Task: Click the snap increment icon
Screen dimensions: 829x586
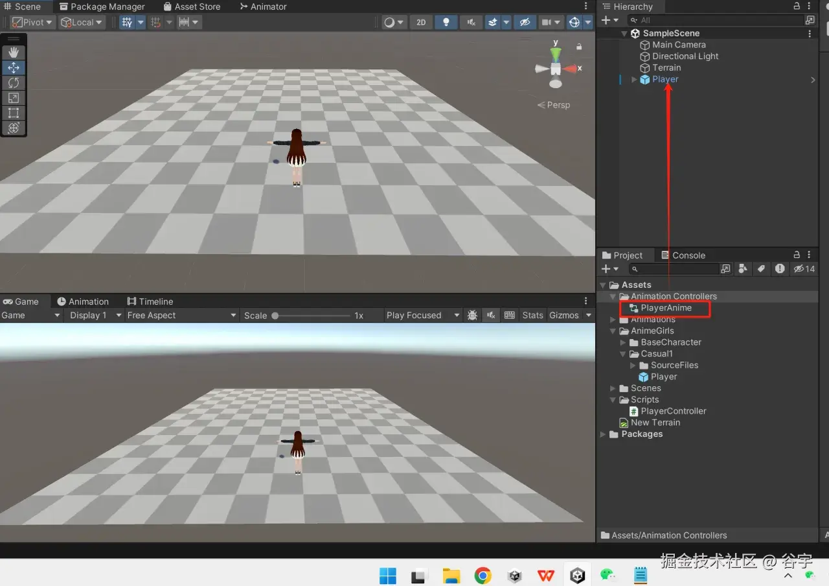Action: point(155,22)
